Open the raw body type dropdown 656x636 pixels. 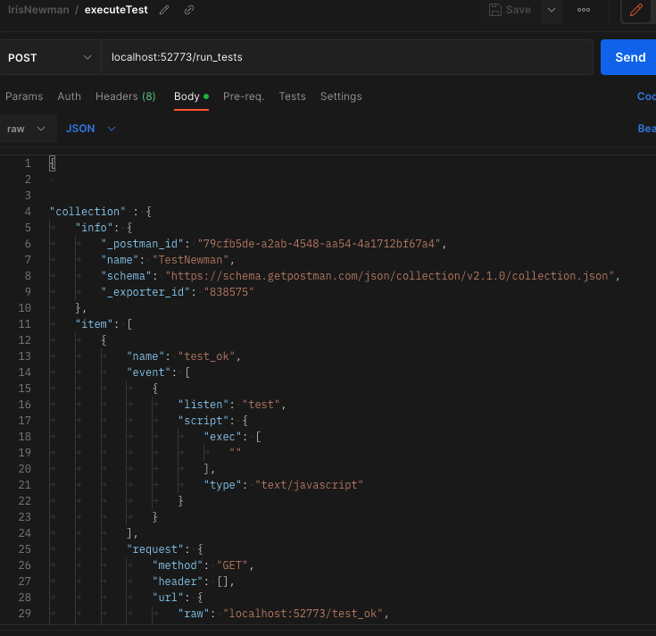(25, 129)
